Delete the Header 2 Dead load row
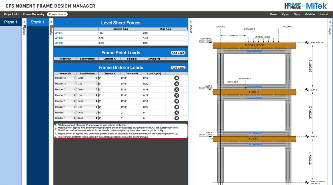 pos(176,89)
